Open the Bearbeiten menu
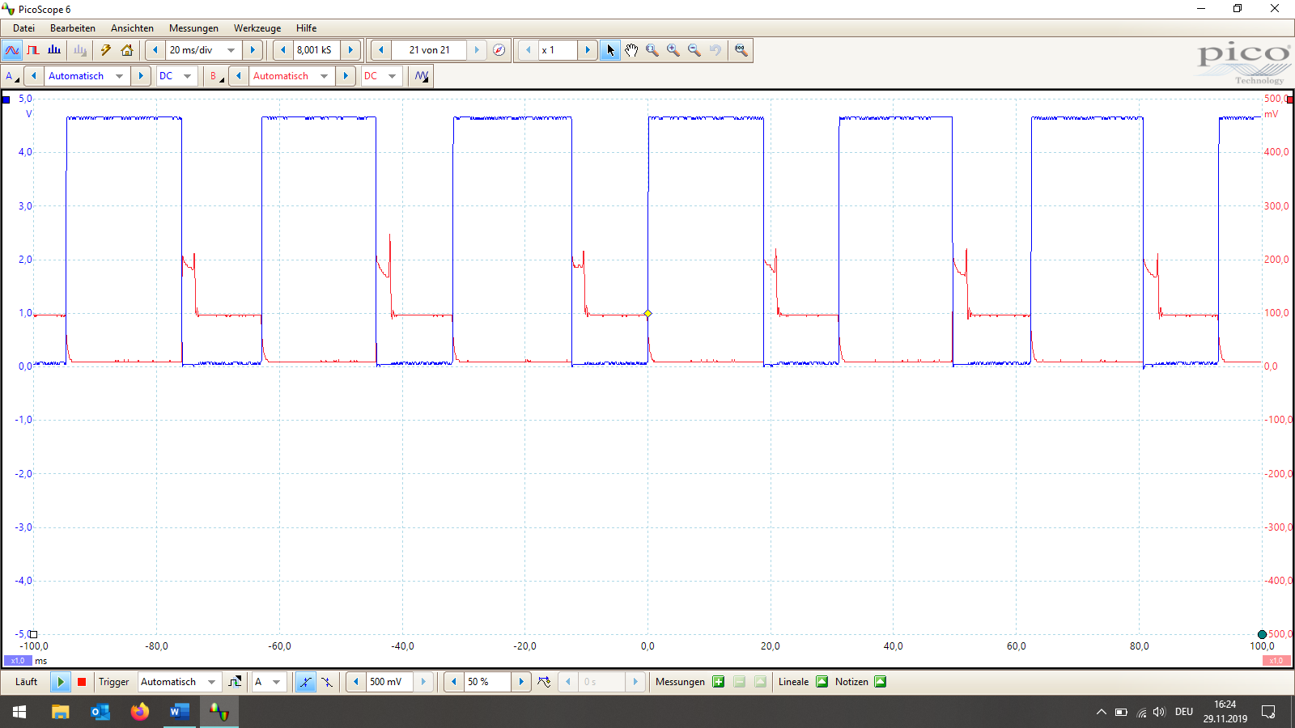The height and width of the screenshot is (728, 1295). tap(73, 28)
